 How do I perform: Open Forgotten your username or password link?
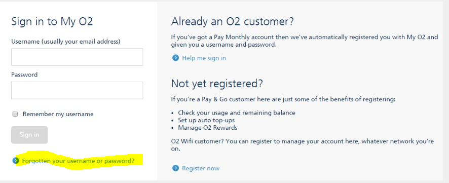click(x=78, y=161)
